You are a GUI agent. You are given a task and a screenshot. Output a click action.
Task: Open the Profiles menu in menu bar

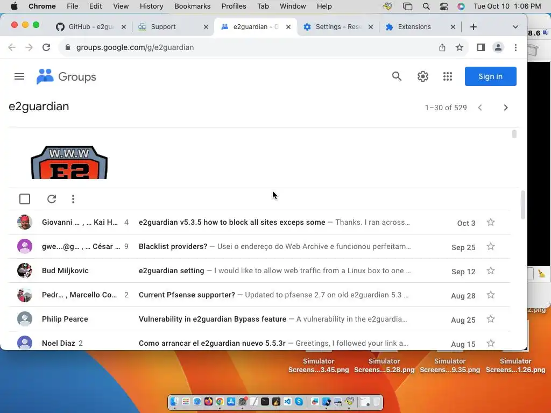234,6
